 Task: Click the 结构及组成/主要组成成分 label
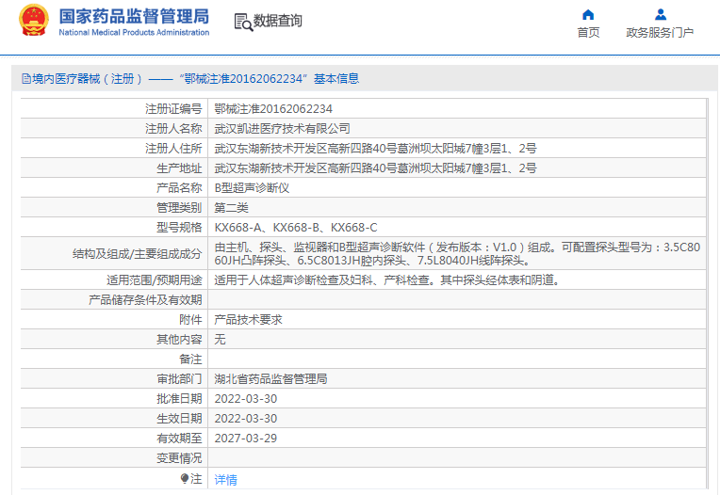pyautogui.click(x=137, y=253)
